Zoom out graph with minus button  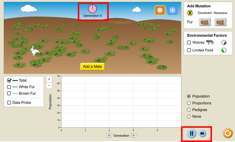[x=49, y=85]
